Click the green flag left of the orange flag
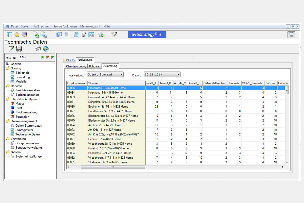Image resolution: width=304 pixels, height=203 pixels. pyautogui.click(x=43, y=58)
